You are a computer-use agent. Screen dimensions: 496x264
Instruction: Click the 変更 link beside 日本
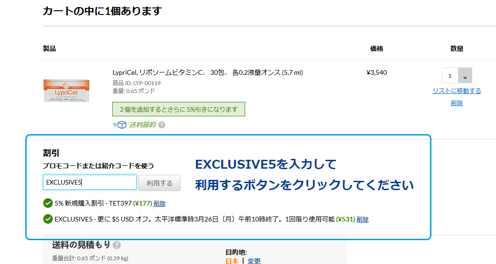[x=254, y=261]
